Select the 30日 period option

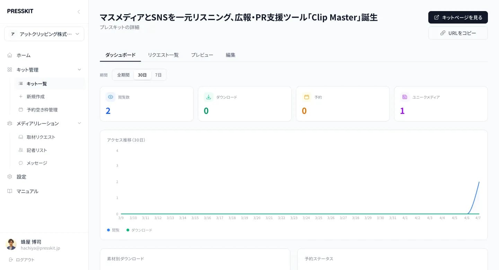click(x=142, y=75)
